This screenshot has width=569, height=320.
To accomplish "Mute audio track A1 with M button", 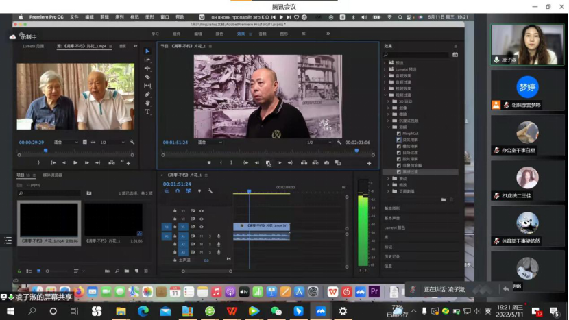I will [x=202, y=236].
